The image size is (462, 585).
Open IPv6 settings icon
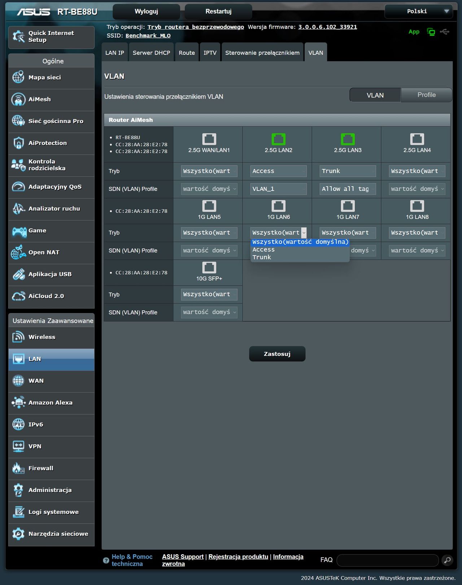18,424
